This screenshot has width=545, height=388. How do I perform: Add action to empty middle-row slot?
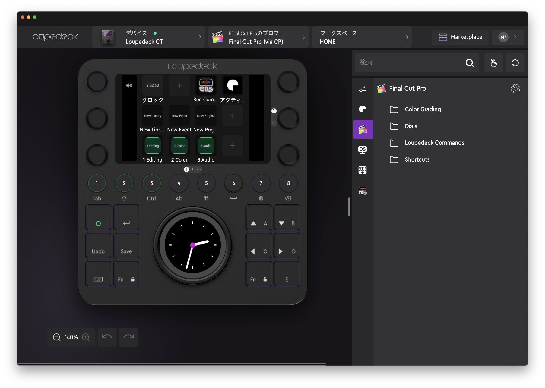coord(233,115)
